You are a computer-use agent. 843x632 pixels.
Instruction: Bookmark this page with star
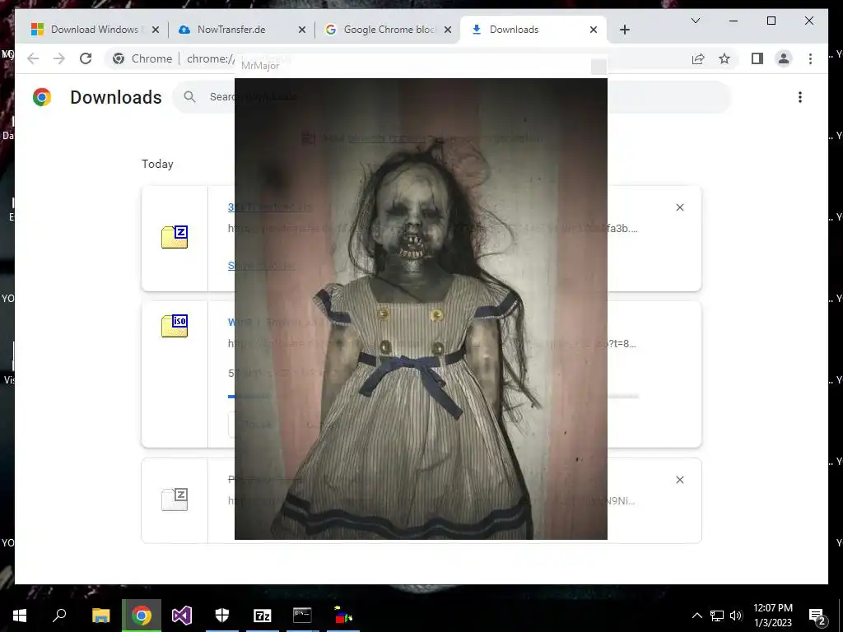click(x=724, y=58)
